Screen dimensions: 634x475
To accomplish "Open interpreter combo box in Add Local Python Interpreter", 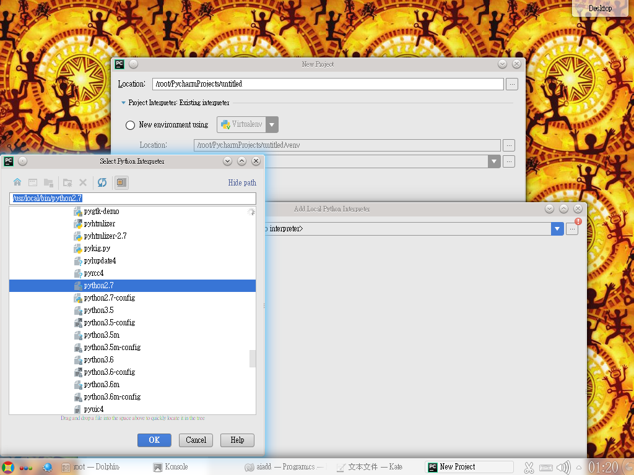I will tap(557, 229).
